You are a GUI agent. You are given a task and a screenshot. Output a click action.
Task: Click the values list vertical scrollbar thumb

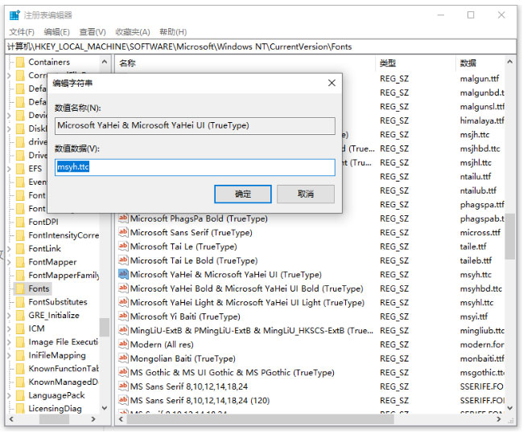[509, 236]
